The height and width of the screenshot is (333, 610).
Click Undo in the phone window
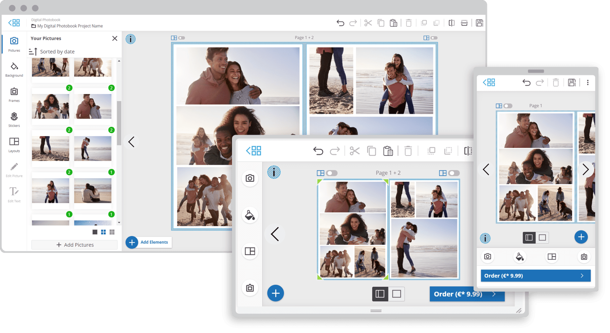pos(526,82)
